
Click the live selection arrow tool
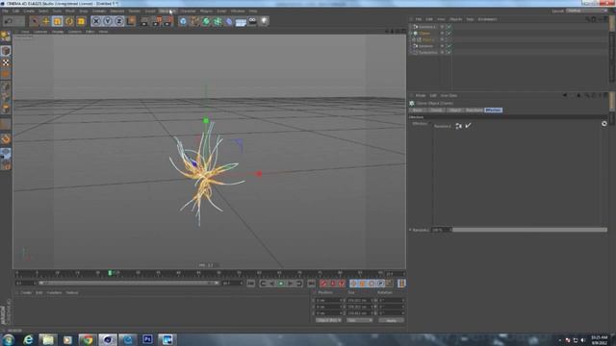coord(35,21)
